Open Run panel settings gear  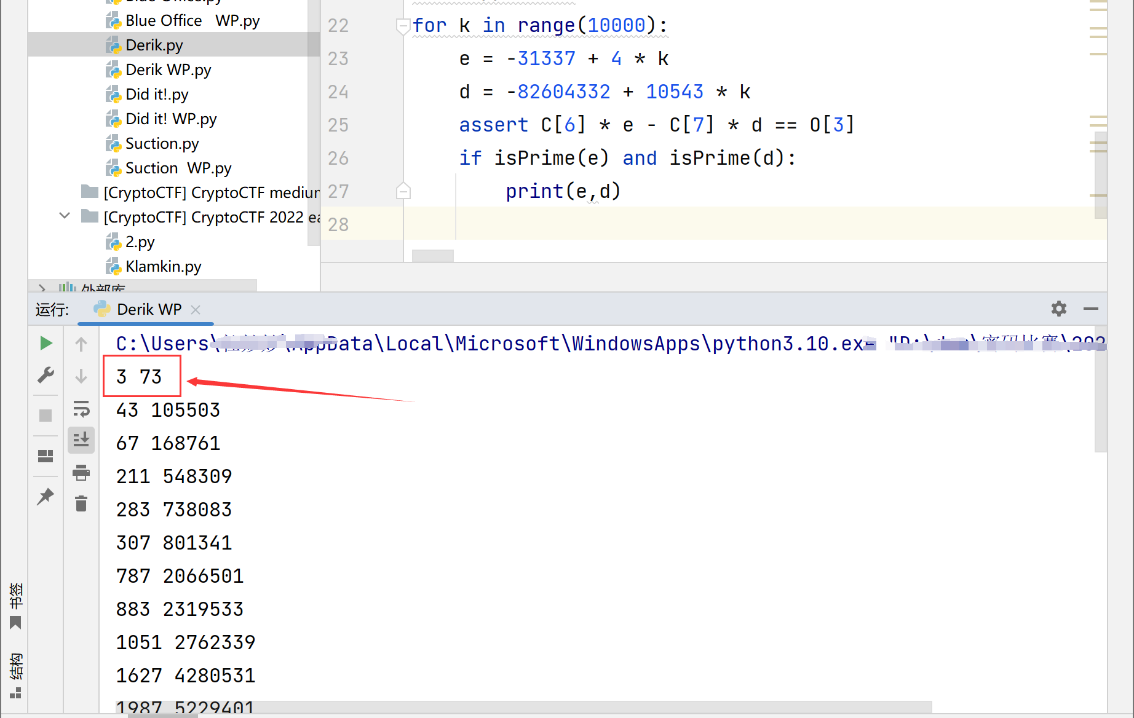(x=1058, y=309)
